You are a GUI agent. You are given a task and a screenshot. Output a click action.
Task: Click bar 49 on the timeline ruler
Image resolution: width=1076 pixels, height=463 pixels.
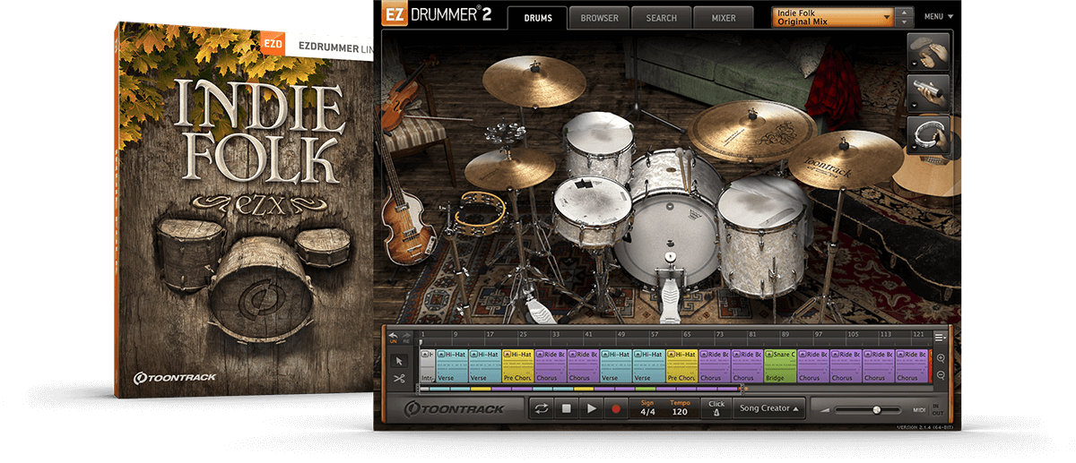(620, 336)
